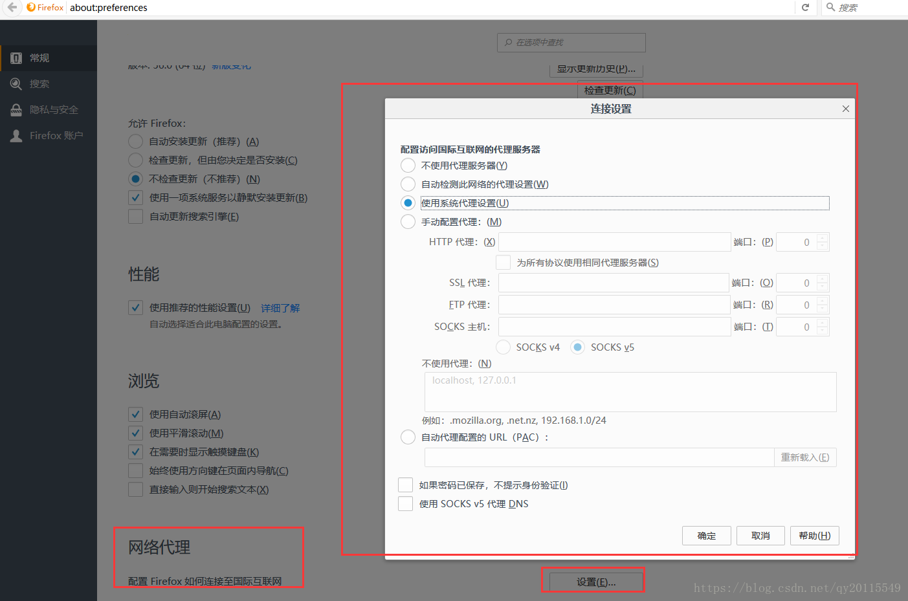Click 常规 text label in sidebar
The width and height of the screenshot is (908, 601).
point(39,58)
